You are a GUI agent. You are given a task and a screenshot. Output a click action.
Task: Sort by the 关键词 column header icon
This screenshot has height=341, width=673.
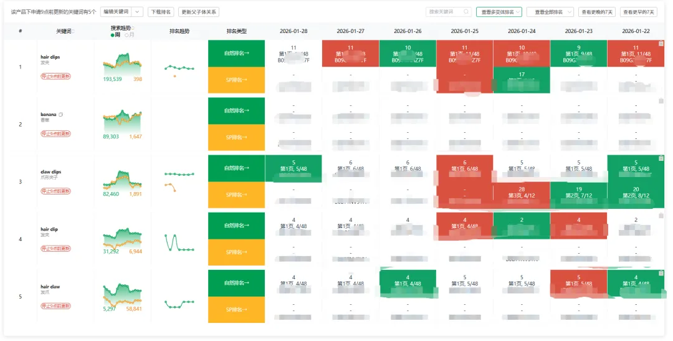[x=73, y=31]
